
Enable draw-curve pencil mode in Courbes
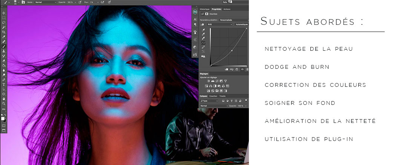click(203, 47)
